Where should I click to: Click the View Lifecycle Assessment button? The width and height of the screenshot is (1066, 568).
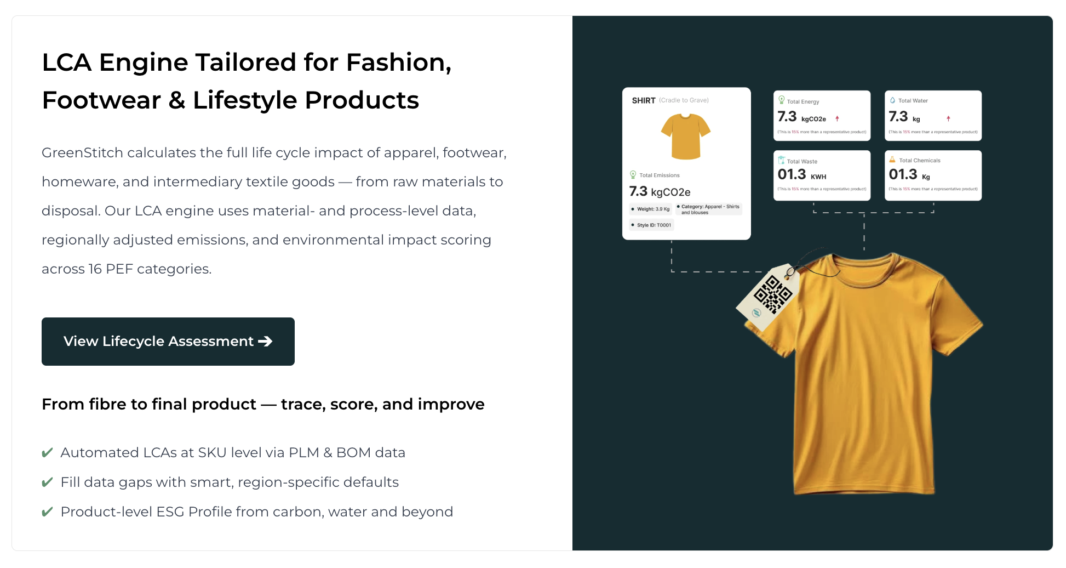(168, 341)
